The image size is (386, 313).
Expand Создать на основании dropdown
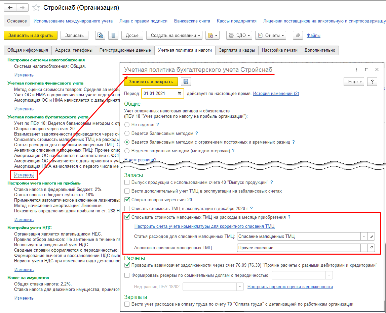174,35
